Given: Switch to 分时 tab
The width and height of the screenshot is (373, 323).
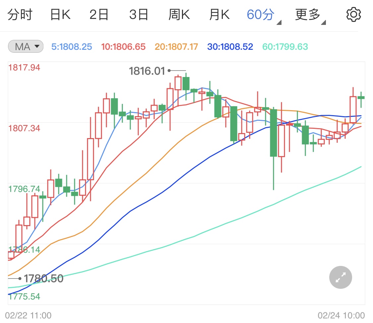Looking at the screenshot, I should [x=20, y=15].
